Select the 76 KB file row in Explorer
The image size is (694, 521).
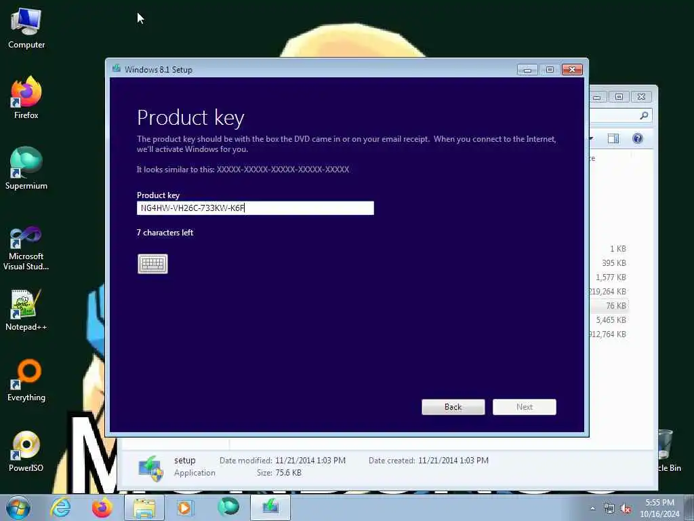point(609,306)
